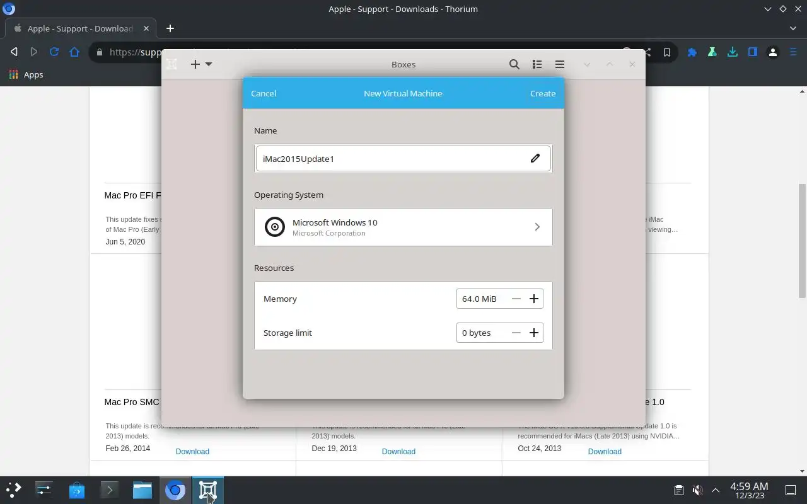
Task: Switch to the Thorium browser taskbar entry
Action: pyautogui.click(x=175, y=490)
